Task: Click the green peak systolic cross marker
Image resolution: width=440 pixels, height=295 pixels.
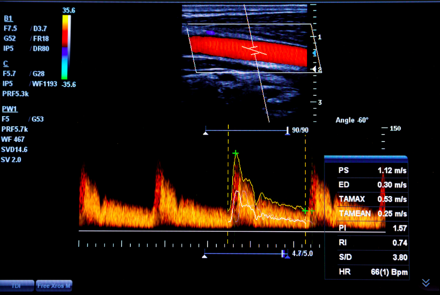Action: 236,153
